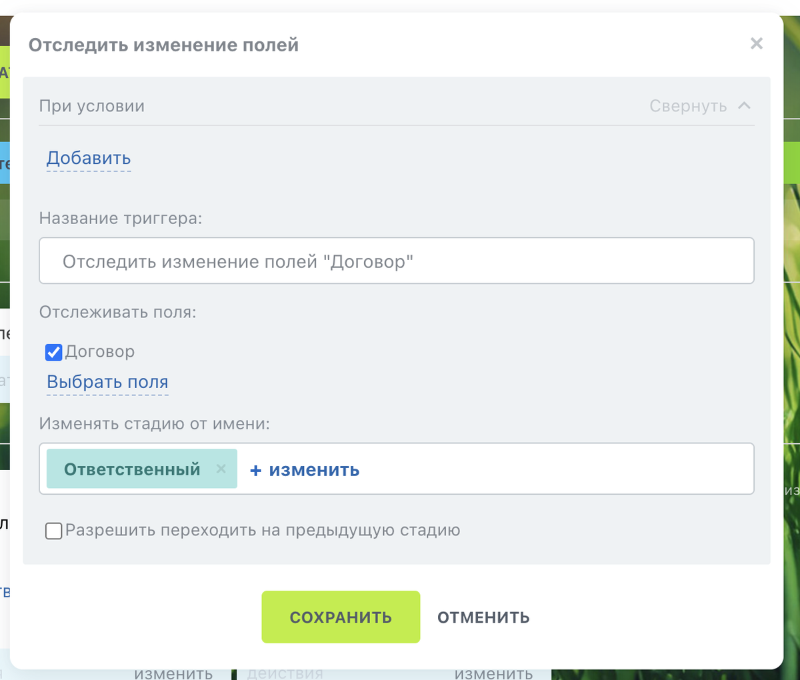Select the "Ответственный" chip
Screen dimensions: 800x680
click(x=133, y=469)
